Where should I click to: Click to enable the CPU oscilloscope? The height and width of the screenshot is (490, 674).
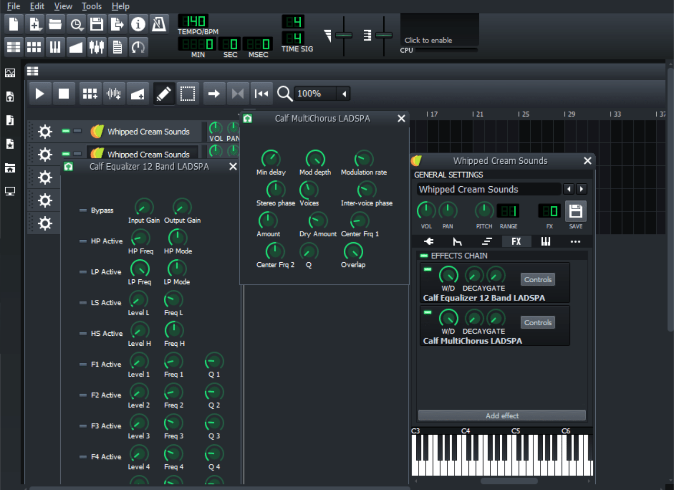(x=440, y=30)
